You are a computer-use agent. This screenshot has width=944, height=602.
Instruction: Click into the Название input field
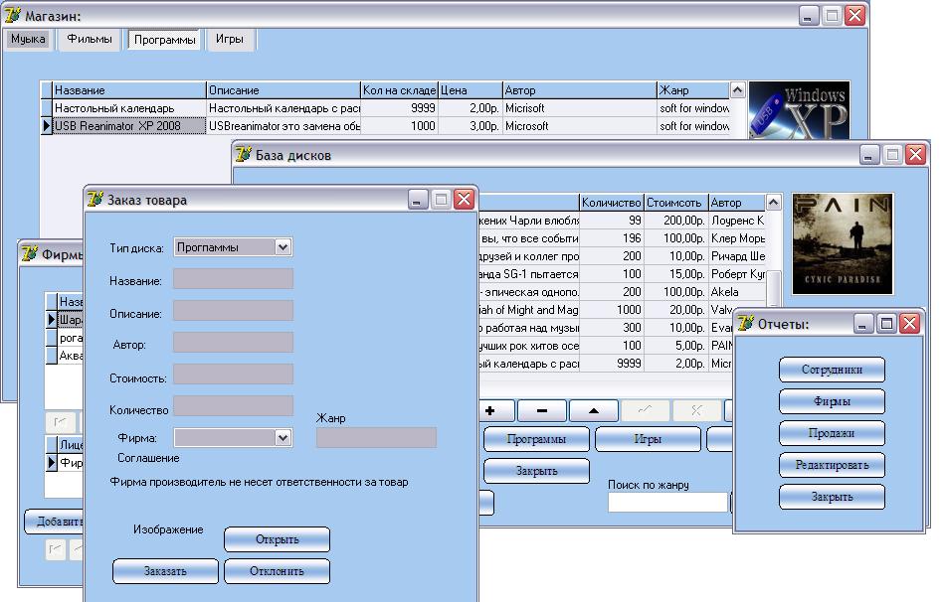(233, 279)
